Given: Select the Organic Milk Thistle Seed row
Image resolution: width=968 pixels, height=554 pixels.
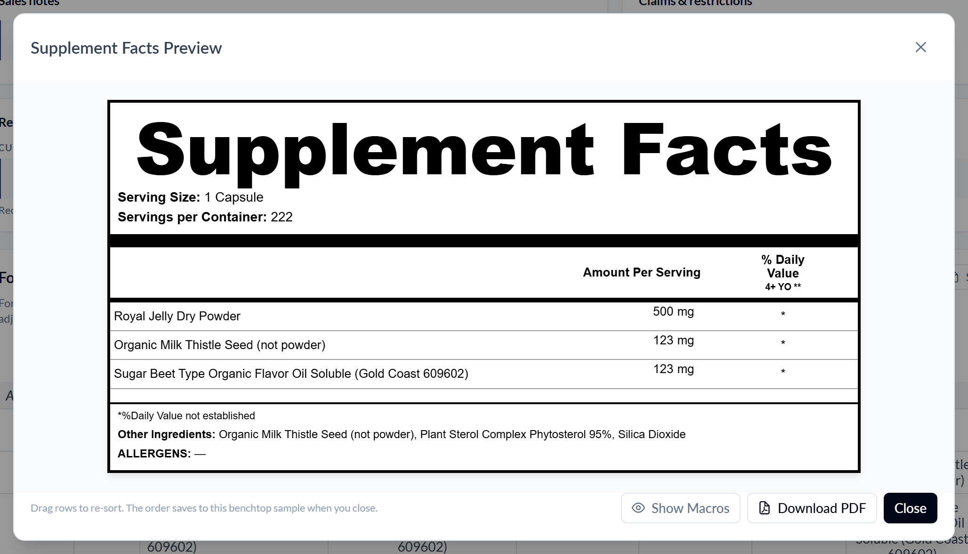Looking at the screenshot, I should pos(484,345).
